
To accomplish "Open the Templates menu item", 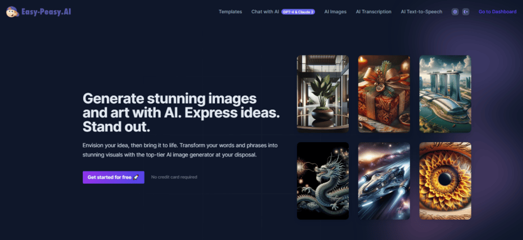I will pos(230,12).
